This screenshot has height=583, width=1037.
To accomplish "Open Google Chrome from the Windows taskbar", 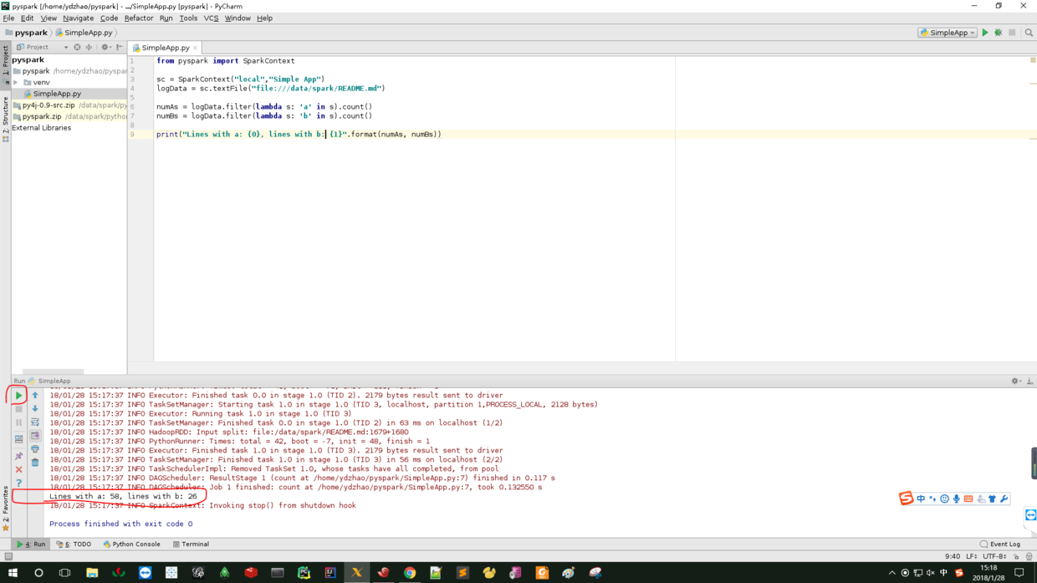I will click(410, 573).
